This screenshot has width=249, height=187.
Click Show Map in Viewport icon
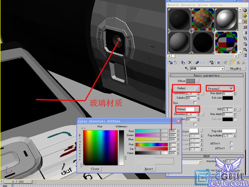tap(226, 63)
